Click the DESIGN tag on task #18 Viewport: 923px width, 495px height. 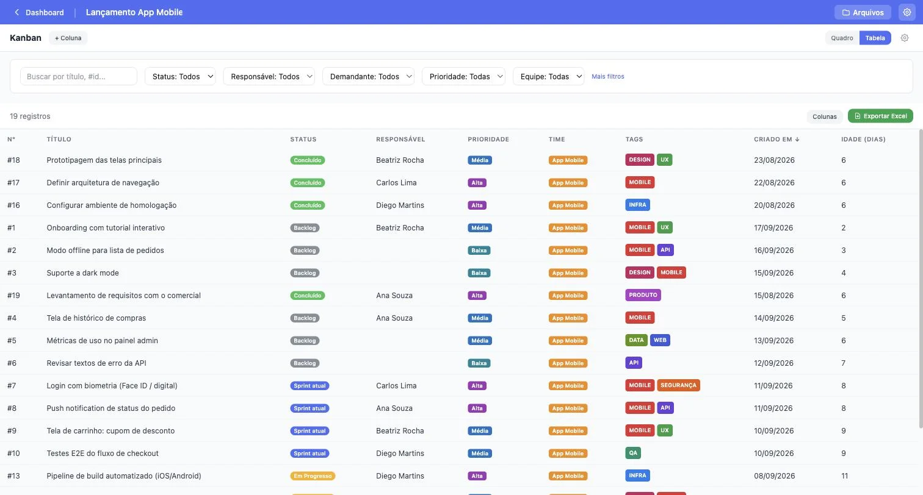point(640,160)
